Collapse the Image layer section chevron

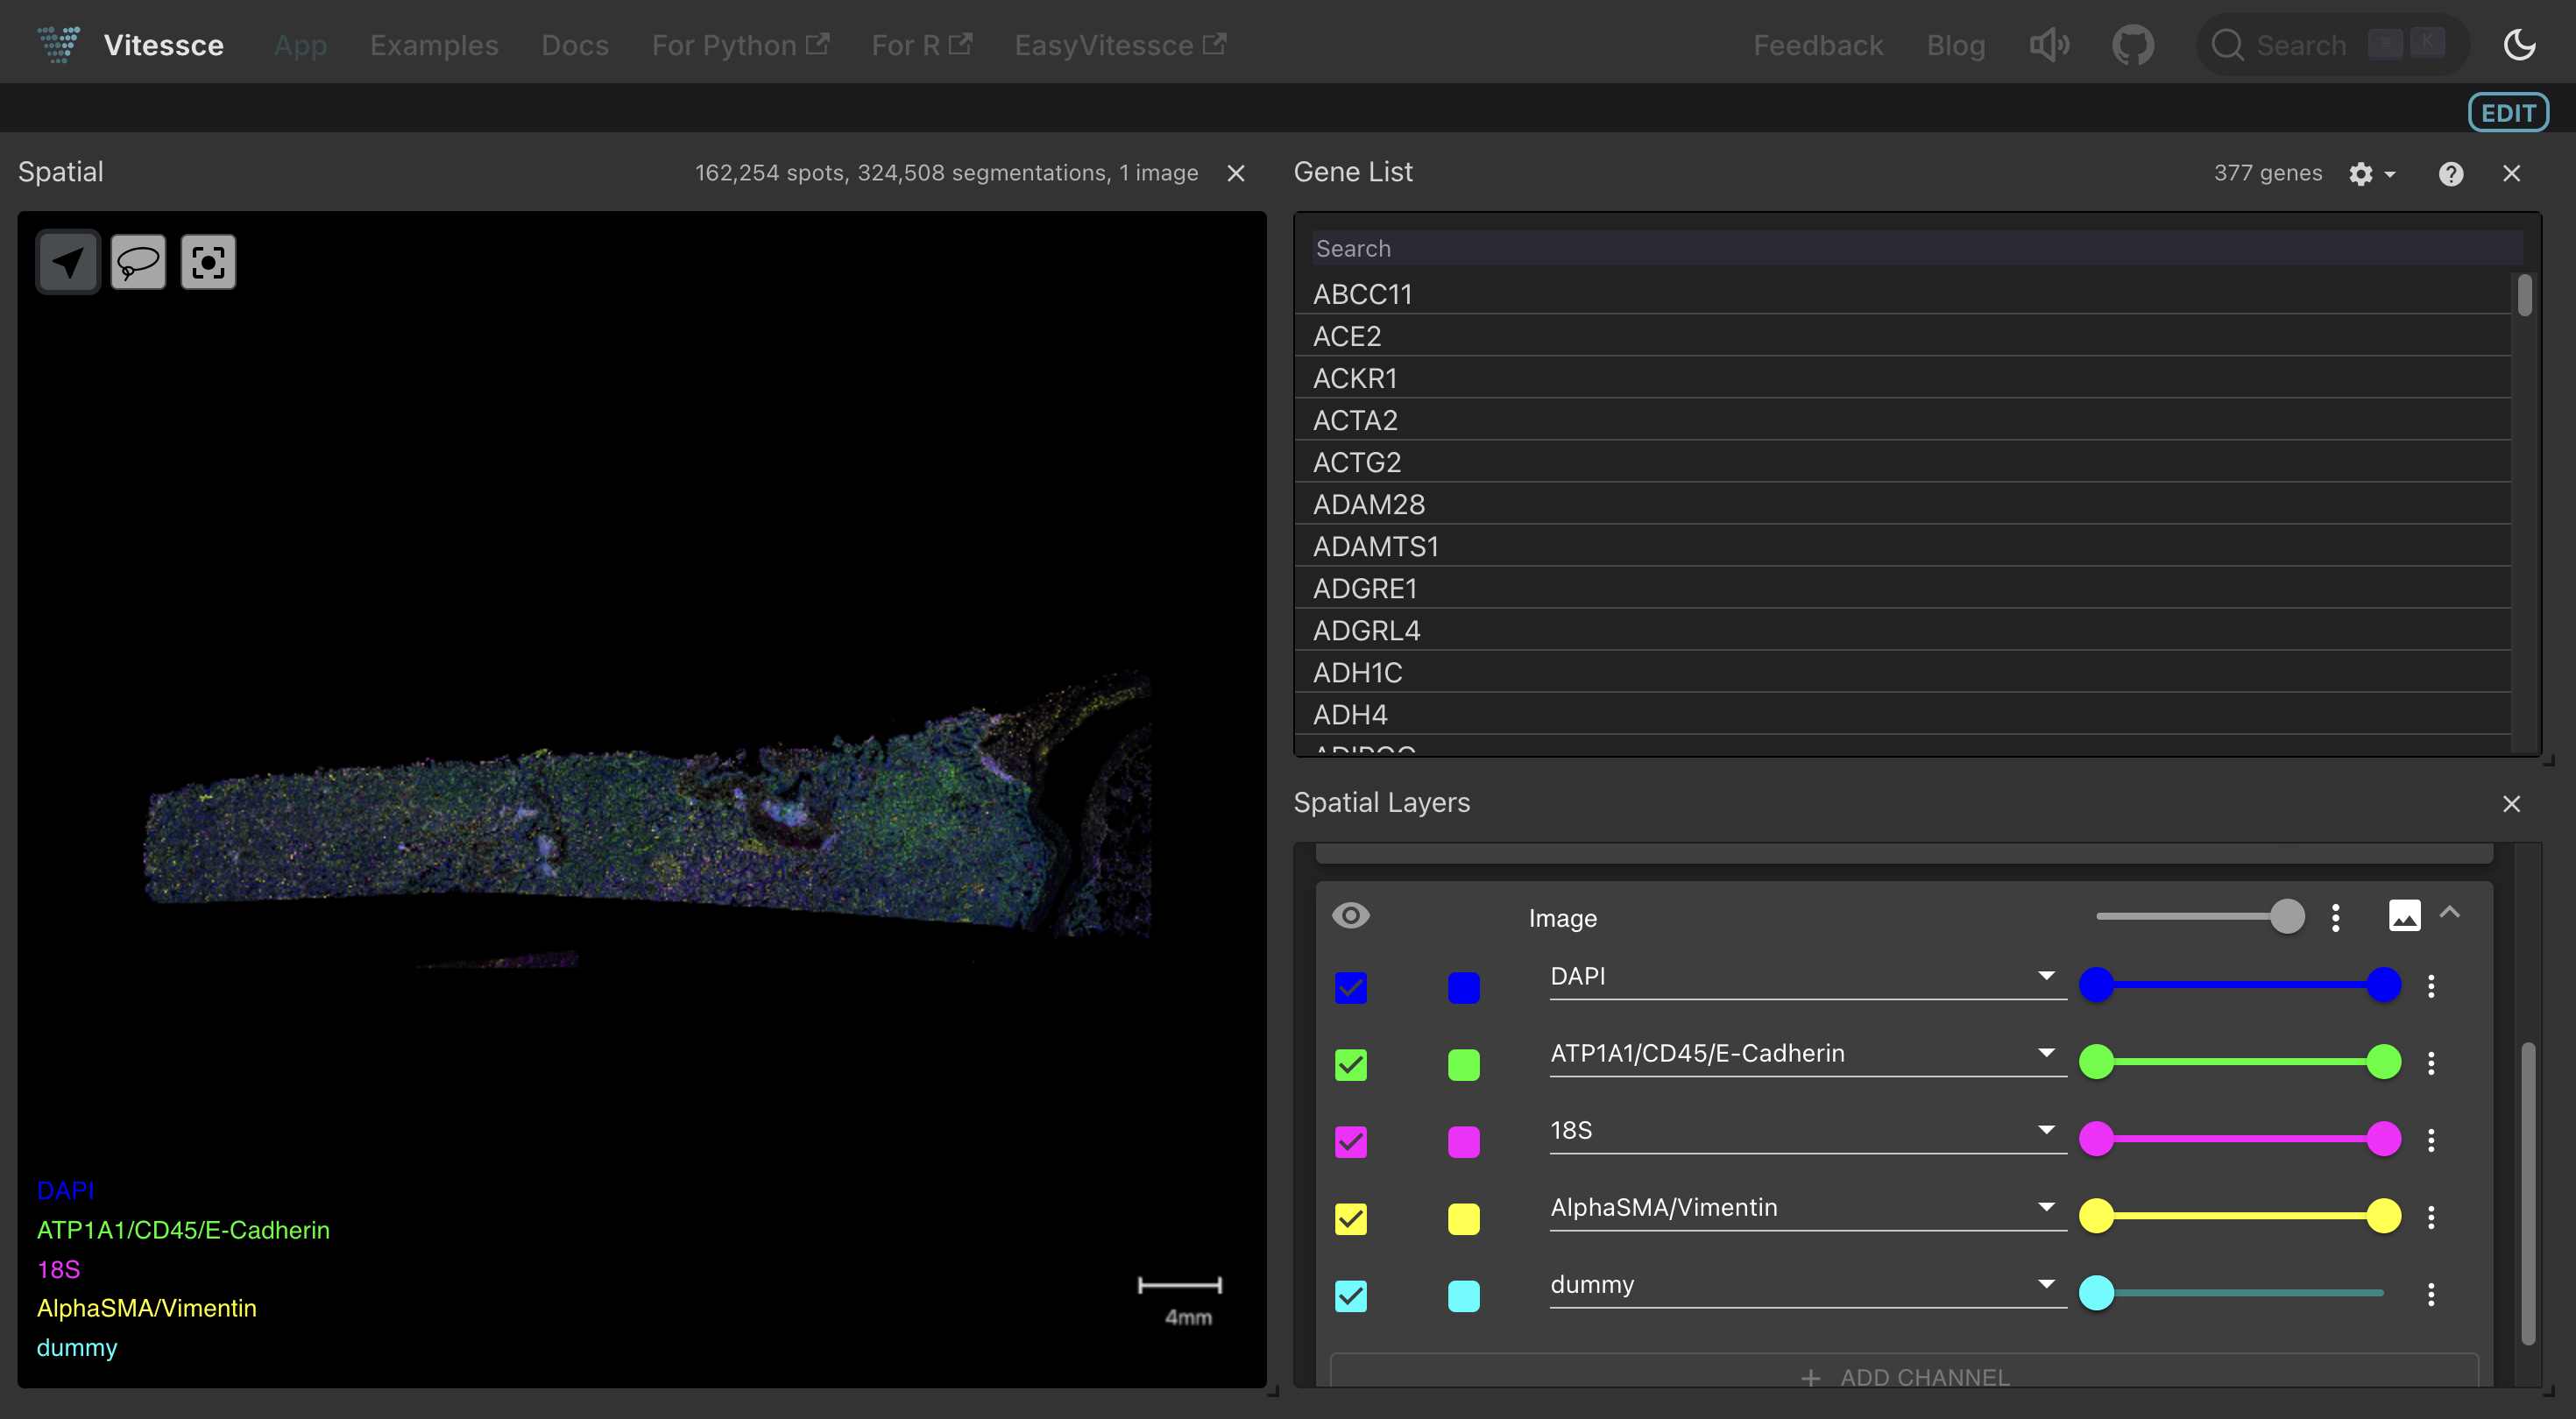(x=2449, y=912)
